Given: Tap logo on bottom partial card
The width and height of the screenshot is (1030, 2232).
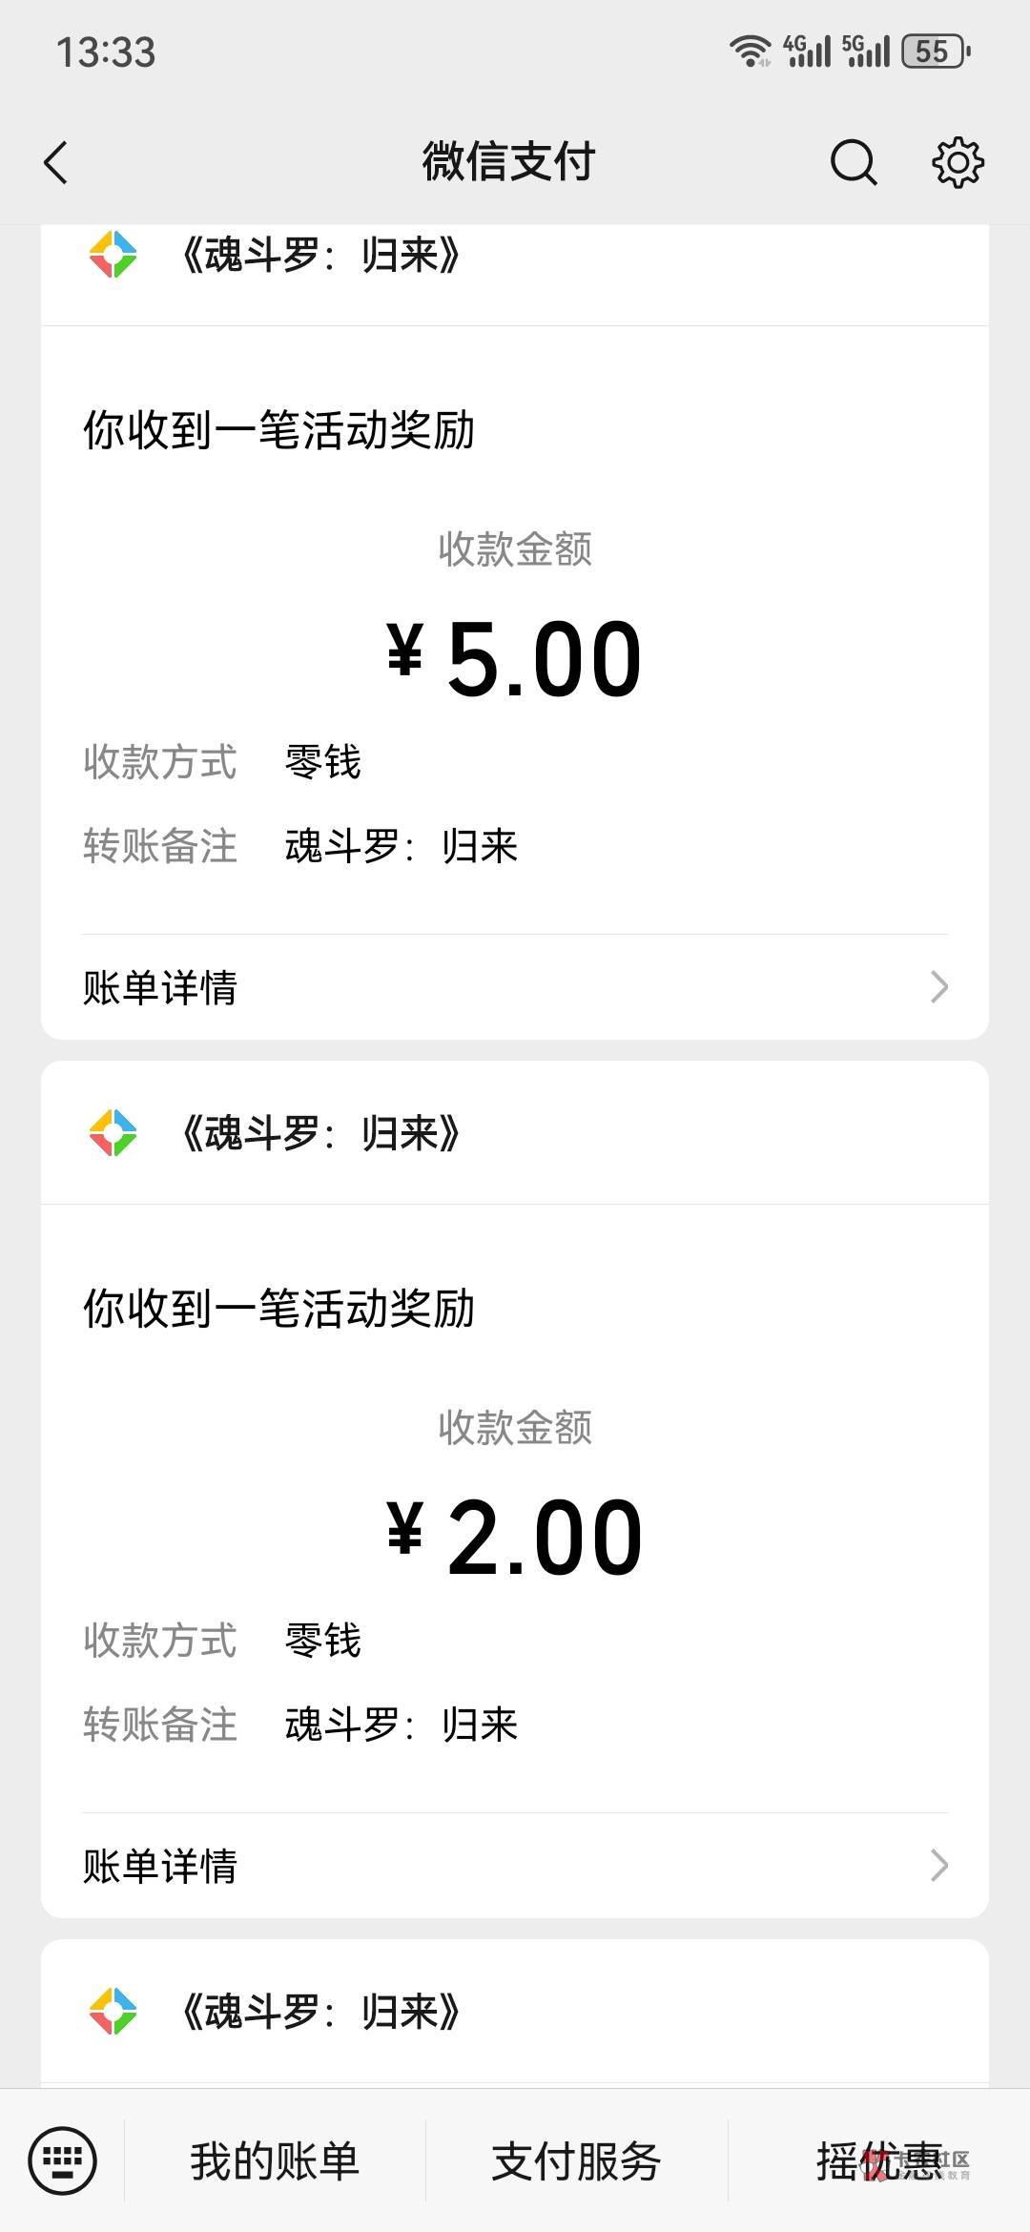Looking at the screenshot, I should [x=113, y=2012].
